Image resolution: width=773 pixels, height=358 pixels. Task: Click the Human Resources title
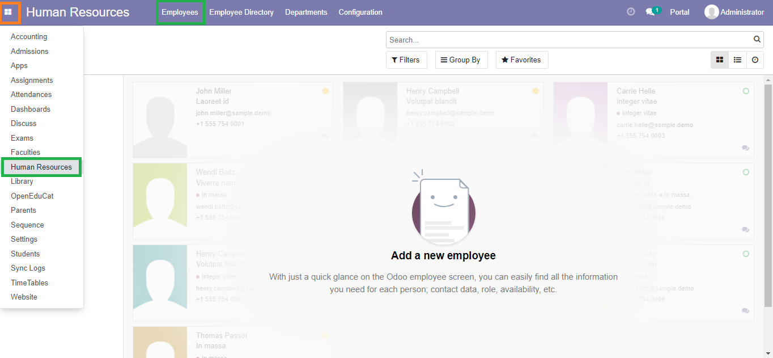point(78,12)
